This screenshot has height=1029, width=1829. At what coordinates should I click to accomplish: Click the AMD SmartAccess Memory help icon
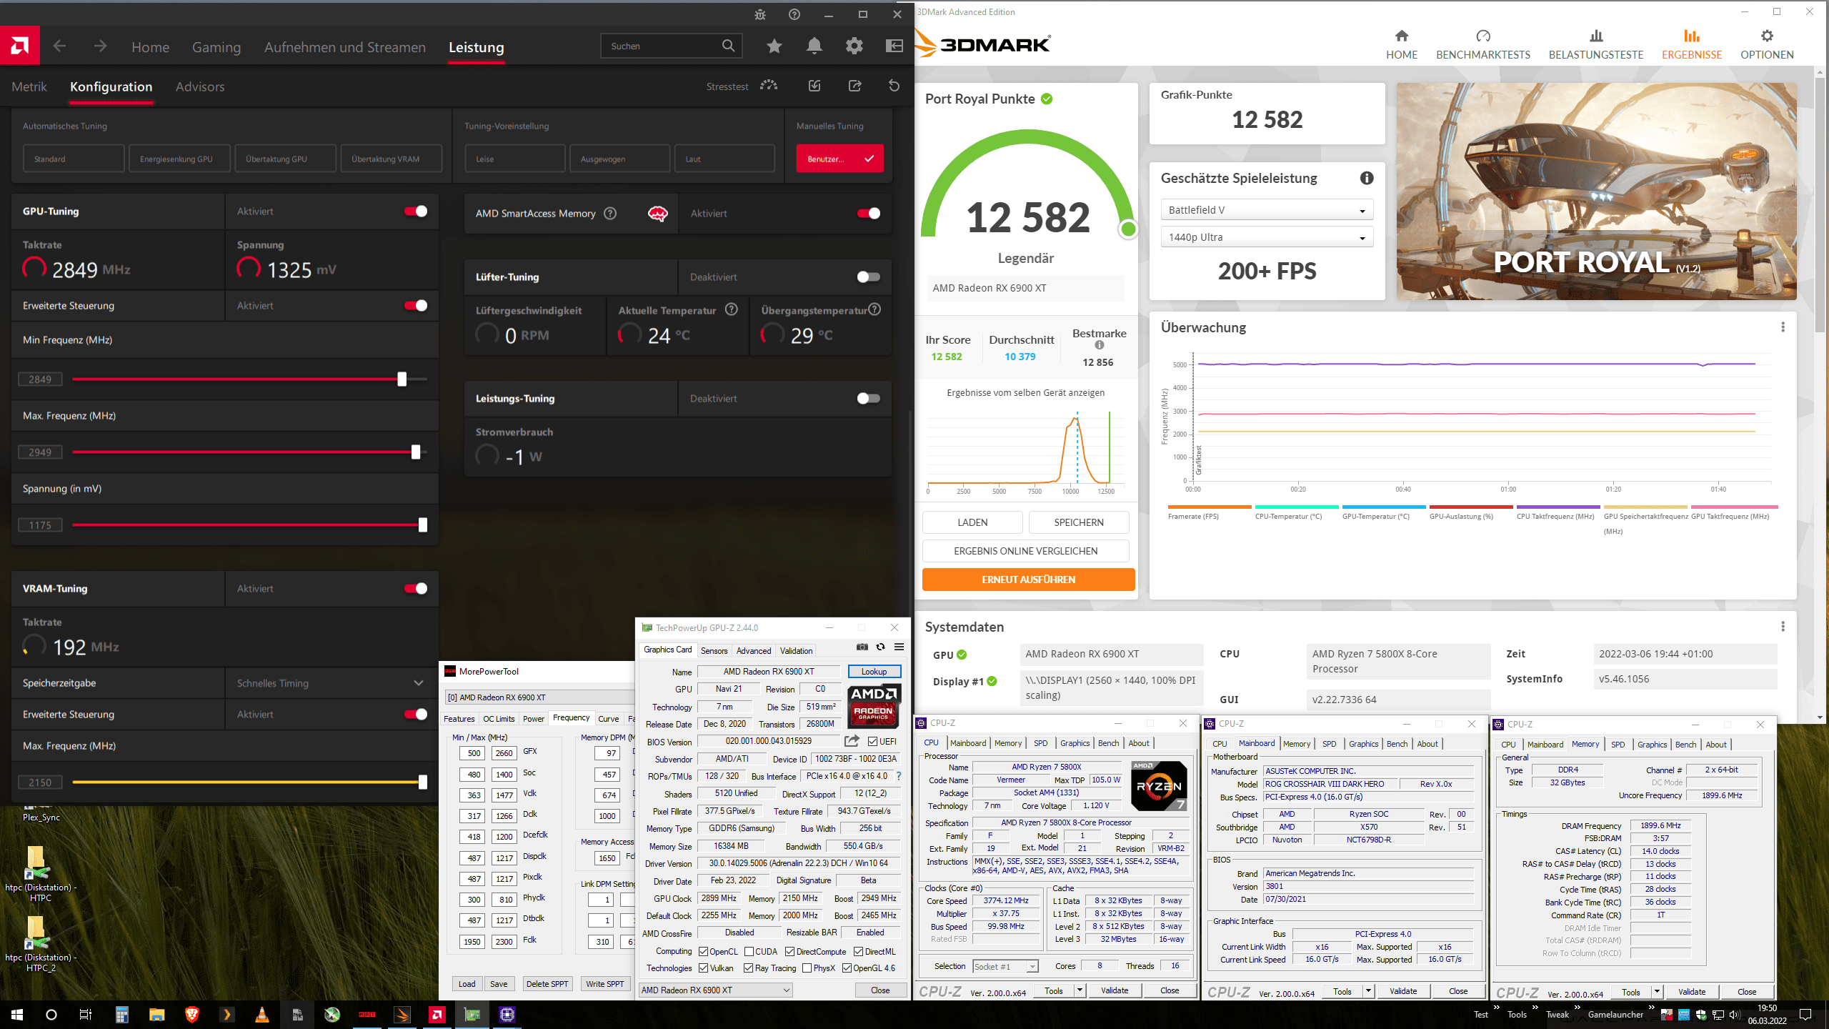pos(610,213)
